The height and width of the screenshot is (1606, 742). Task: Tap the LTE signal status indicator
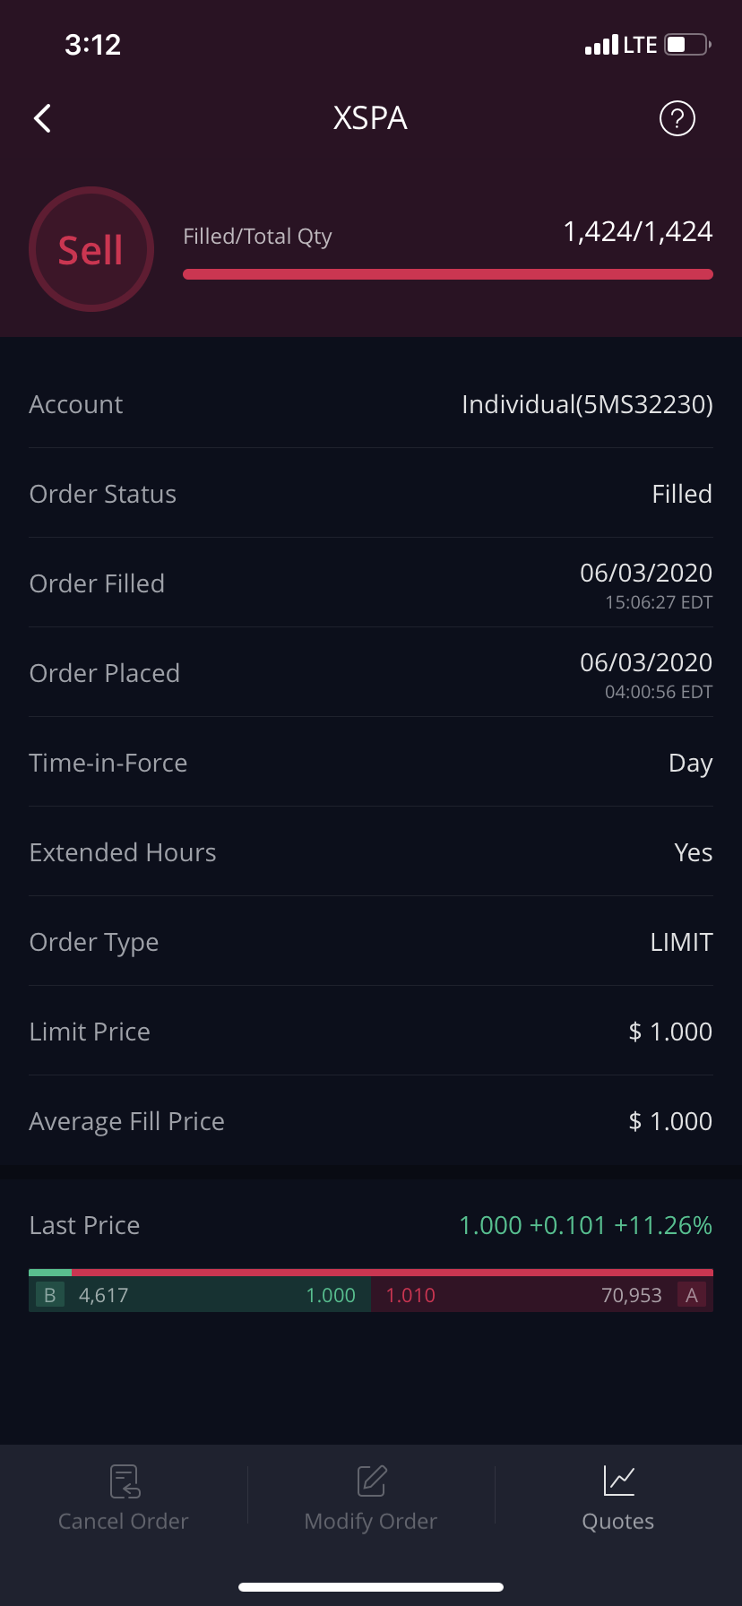(x=622, y=45)
